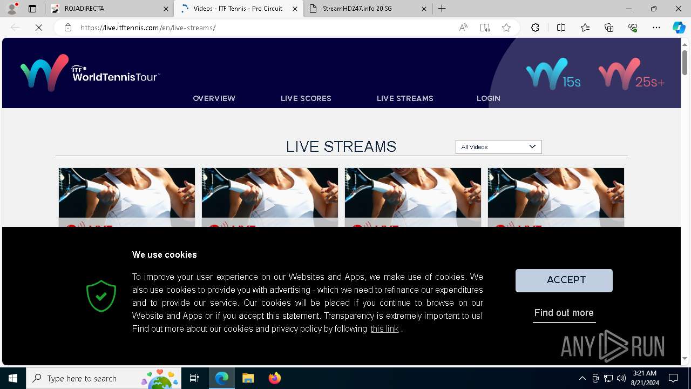Open immersive reader icon
This screenshot has height=389, width=691.
point(485,28)
